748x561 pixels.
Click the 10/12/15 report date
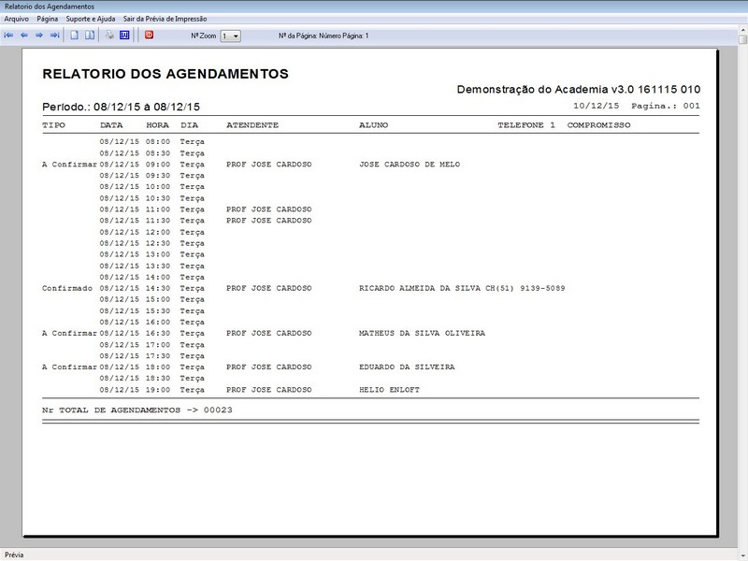coord(596,106)
